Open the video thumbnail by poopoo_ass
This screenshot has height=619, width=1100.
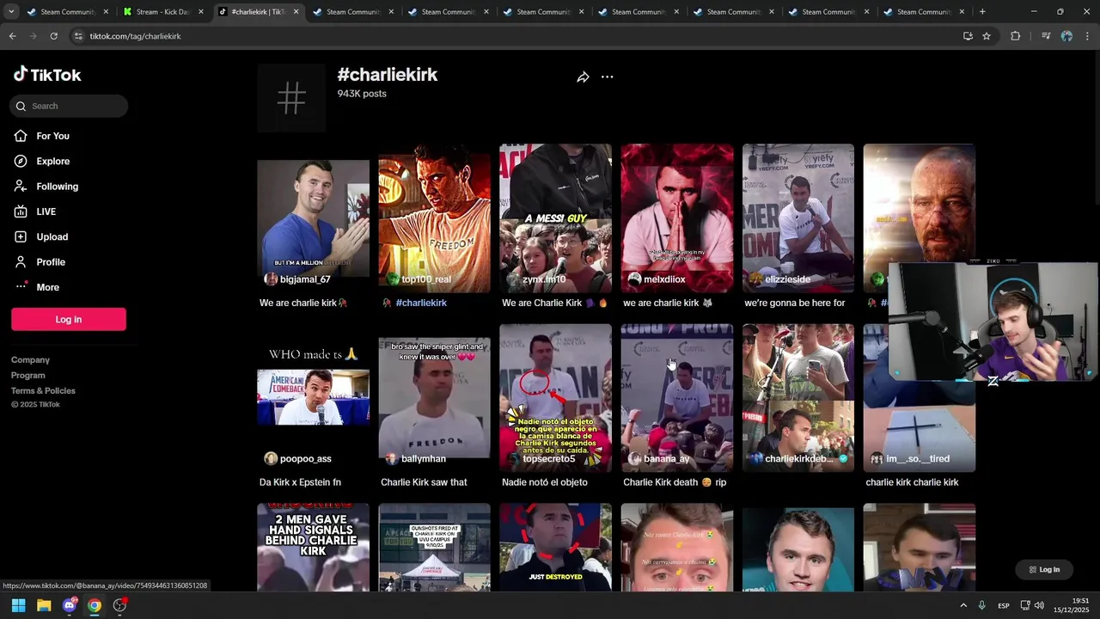[313, 397]
